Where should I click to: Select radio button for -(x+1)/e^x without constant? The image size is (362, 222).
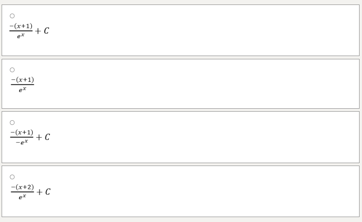[12, 70]
